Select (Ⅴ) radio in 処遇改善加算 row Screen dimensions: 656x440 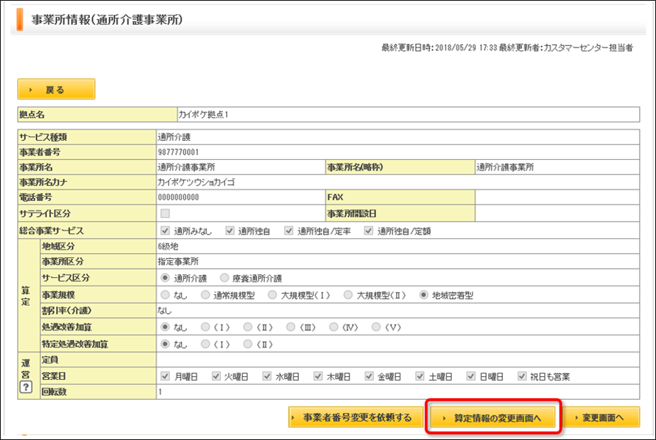[376, 327]
